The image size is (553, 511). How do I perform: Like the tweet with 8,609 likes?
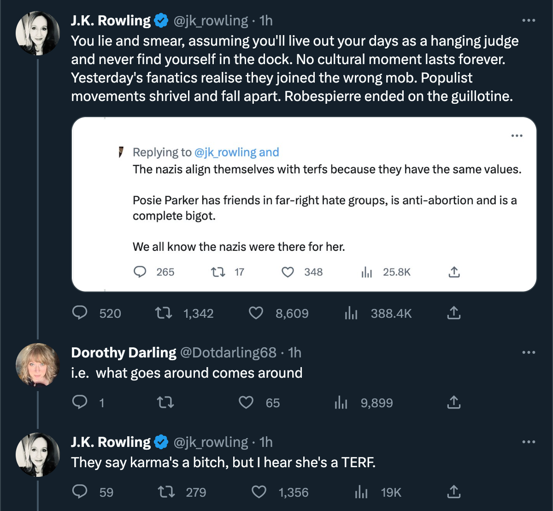[x=256, y=314]
